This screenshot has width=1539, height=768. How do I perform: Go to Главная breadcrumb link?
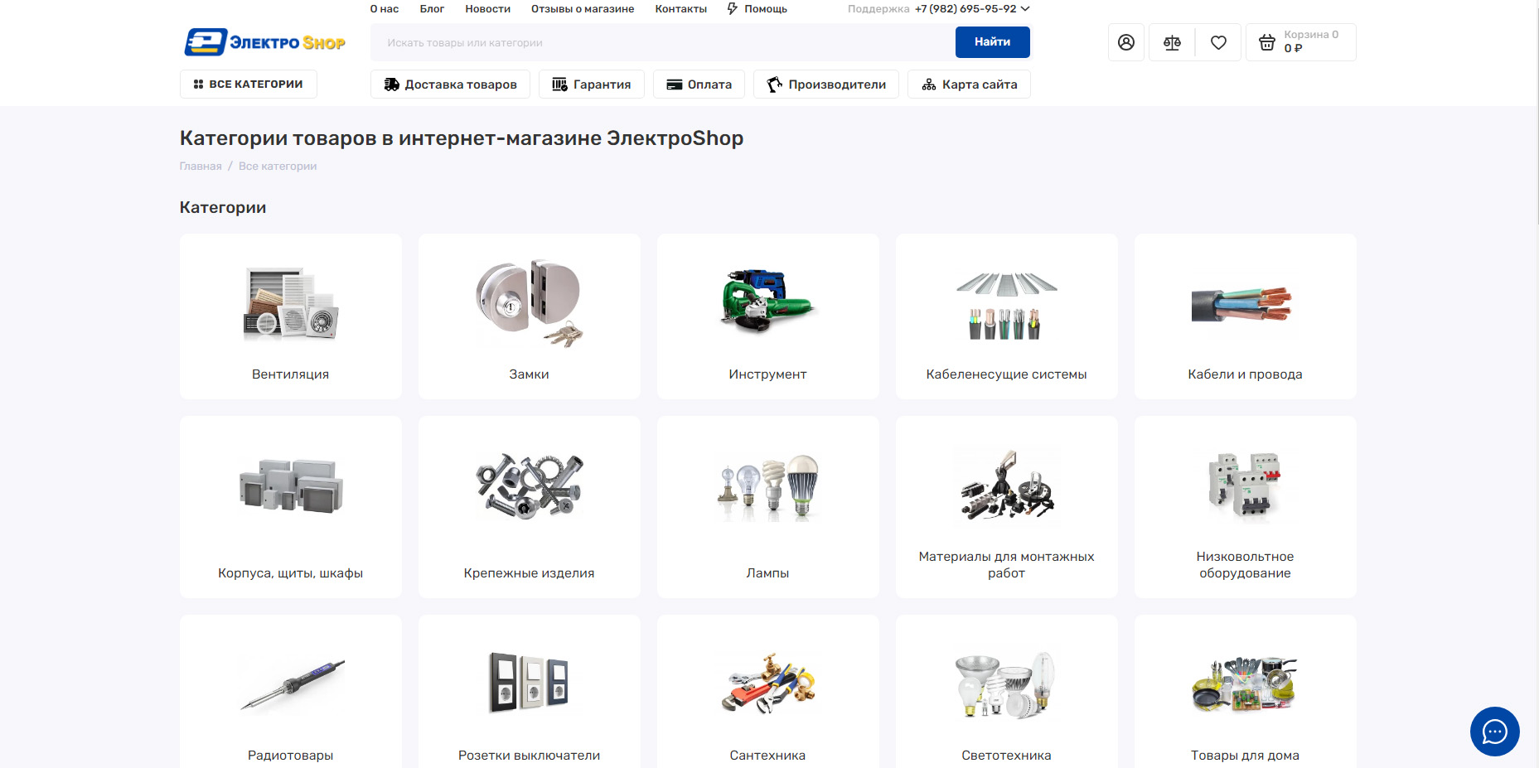pos(201,166)
